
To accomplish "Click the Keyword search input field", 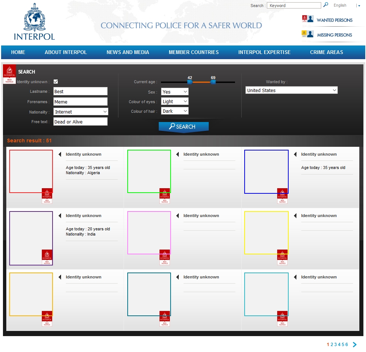I will (x=294, y=6).
